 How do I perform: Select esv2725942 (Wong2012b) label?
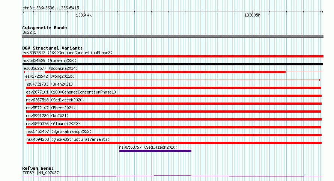pos(50,76)
